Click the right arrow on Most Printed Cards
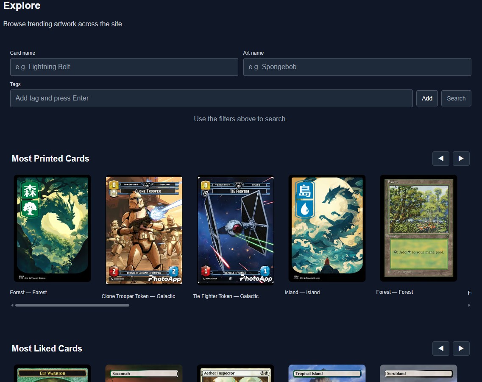This screenshot has height=382, width=482. click(x=461, y=158)
